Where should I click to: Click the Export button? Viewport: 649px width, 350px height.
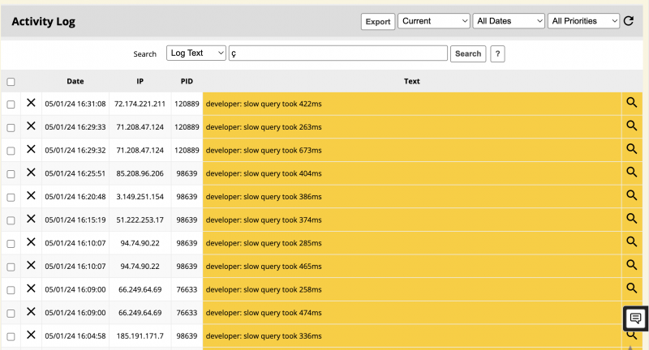click(x=378, y=22)
